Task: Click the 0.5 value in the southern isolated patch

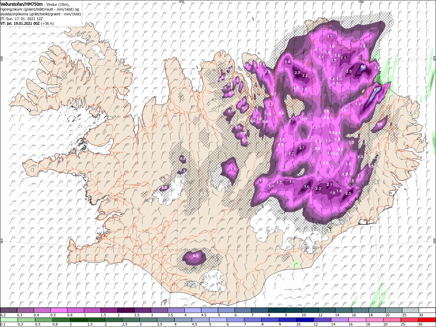Action: pos(196,256)
